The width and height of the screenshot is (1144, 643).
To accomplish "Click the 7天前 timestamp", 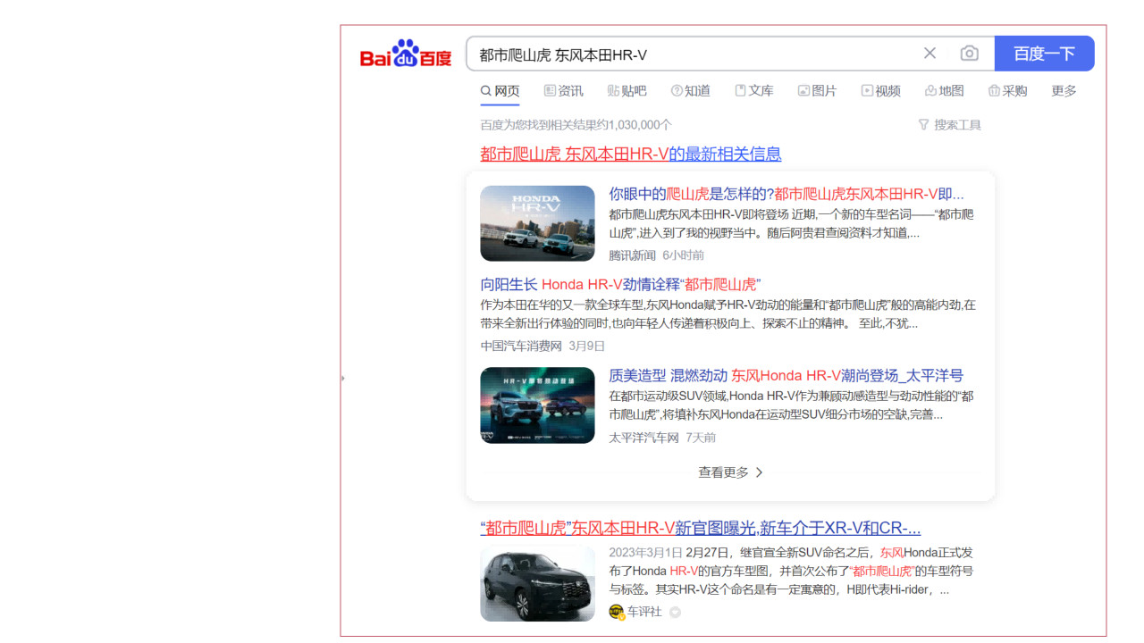I will [701, 438].
